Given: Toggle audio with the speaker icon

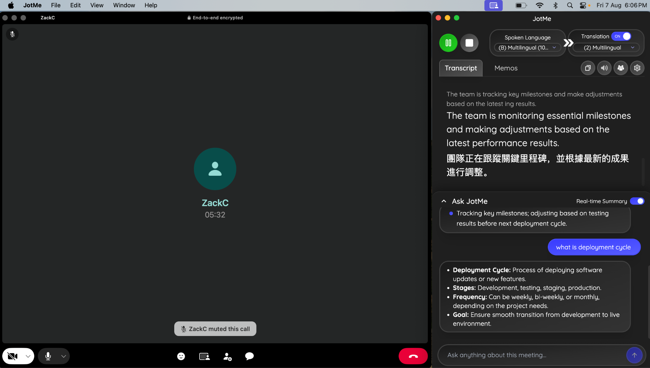Looking at the screenshot, I should (x=604, y=68).
